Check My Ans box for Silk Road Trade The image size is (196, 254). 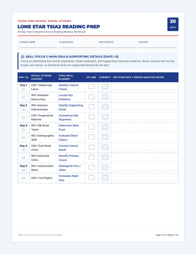tap(91, 127)
